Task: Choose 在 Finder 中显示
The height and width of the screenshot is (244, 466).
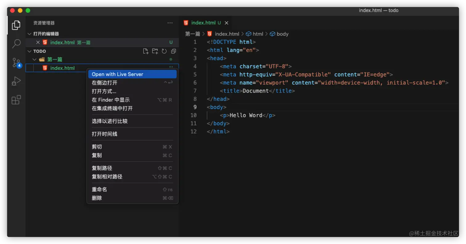Action: 133,100
